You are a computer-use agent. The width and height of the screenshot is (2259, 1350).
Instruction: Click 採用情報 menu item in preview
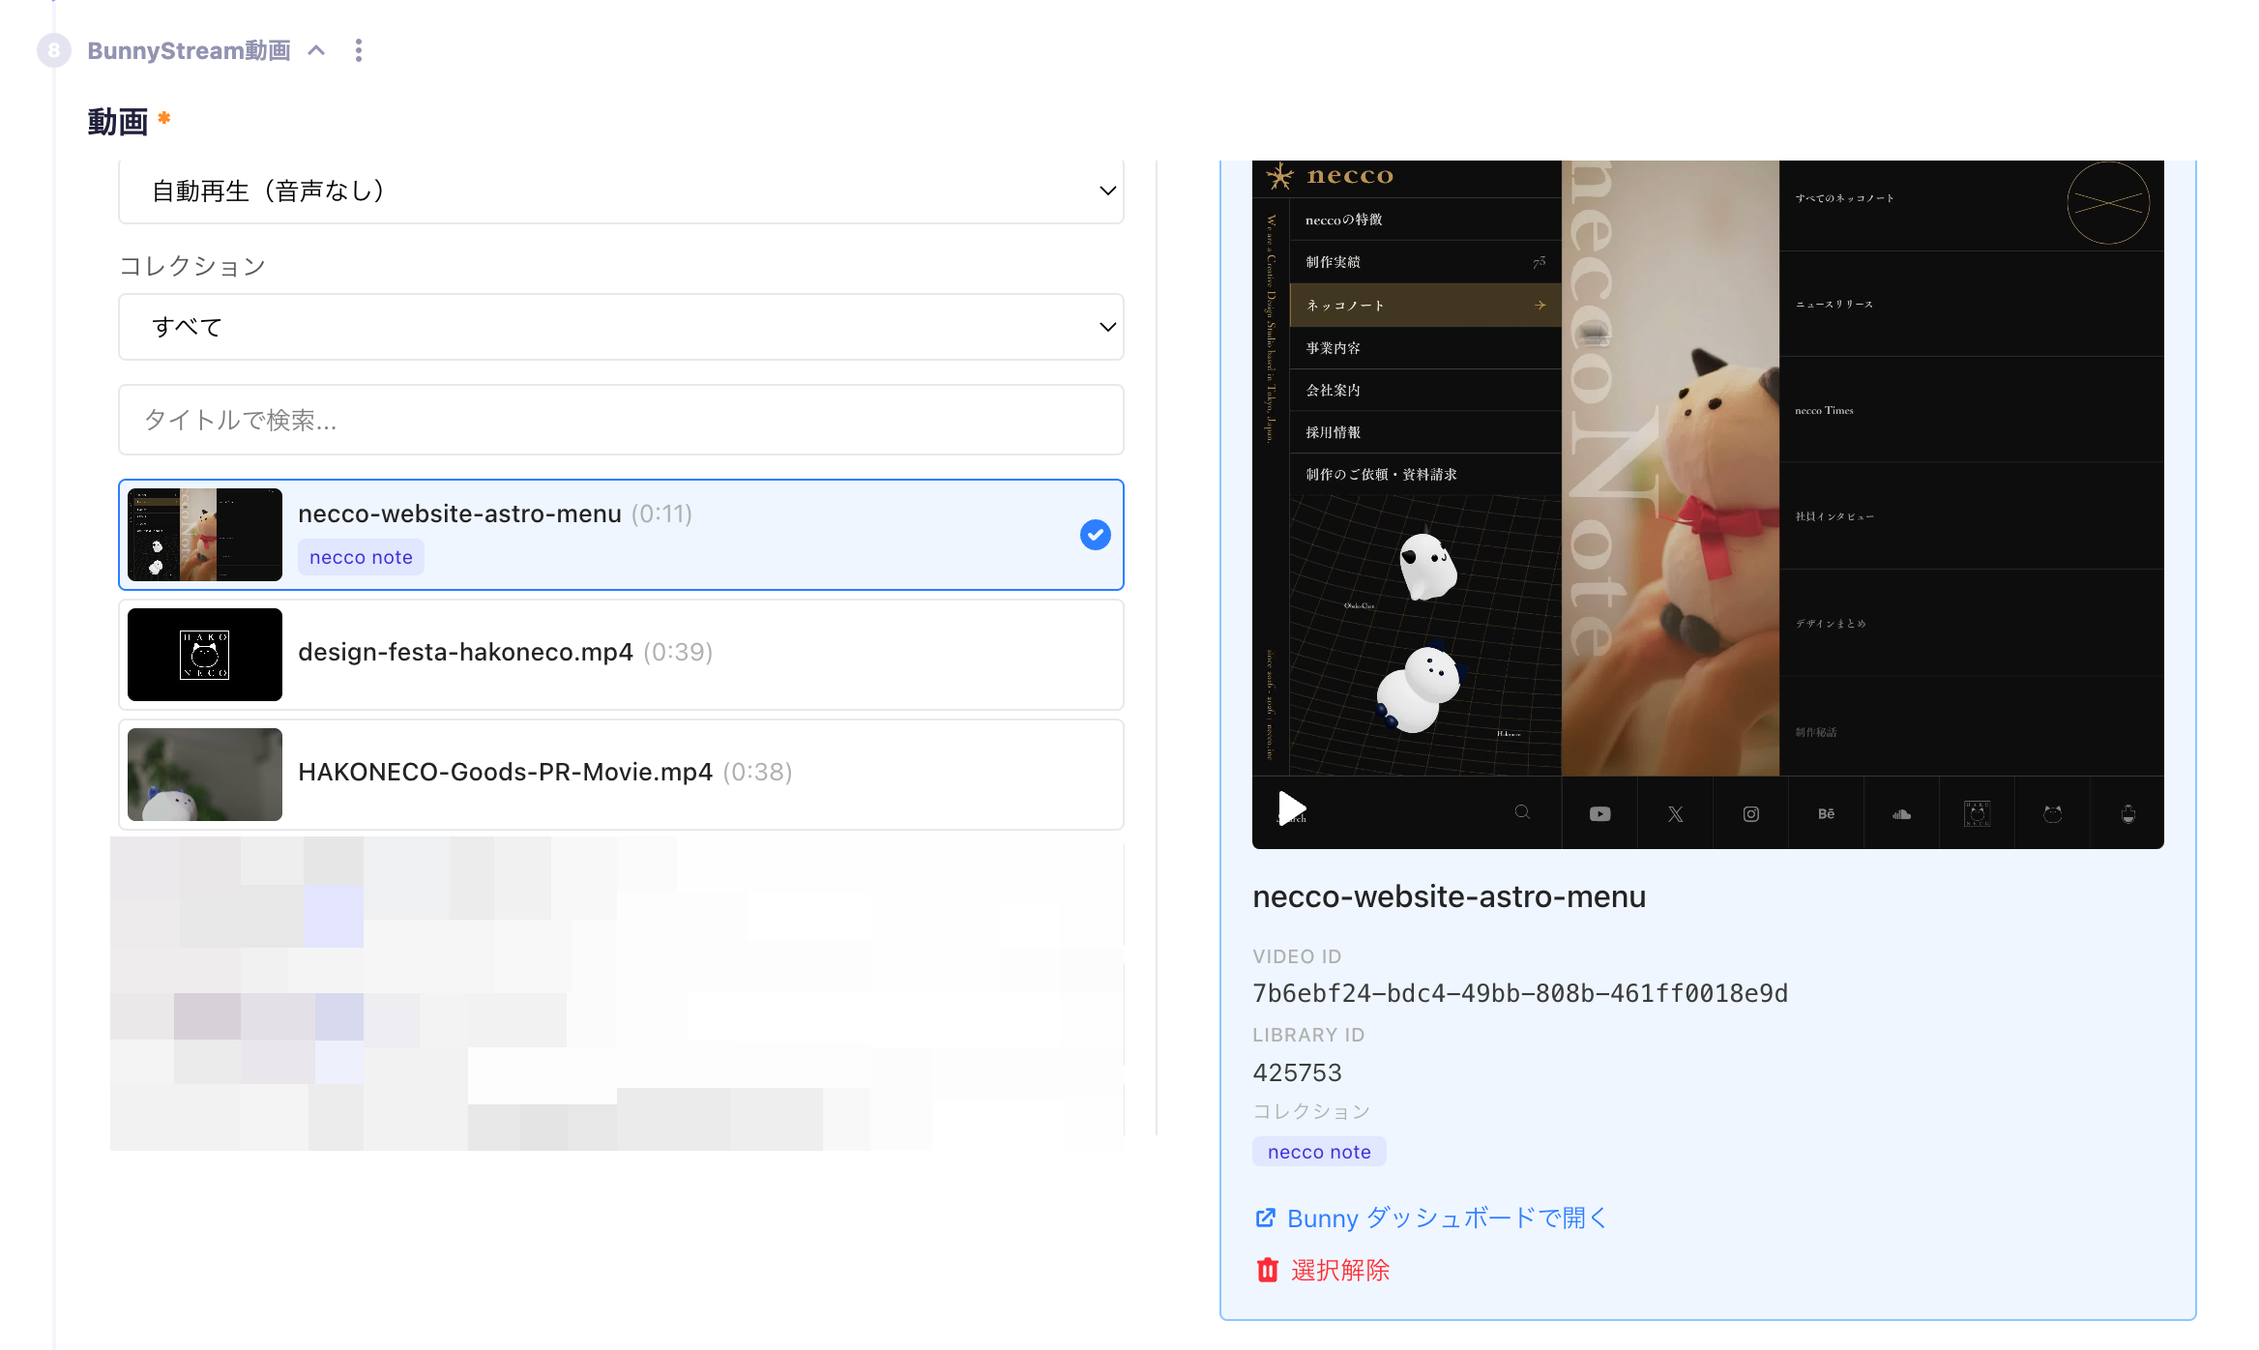click(1425, 432)
